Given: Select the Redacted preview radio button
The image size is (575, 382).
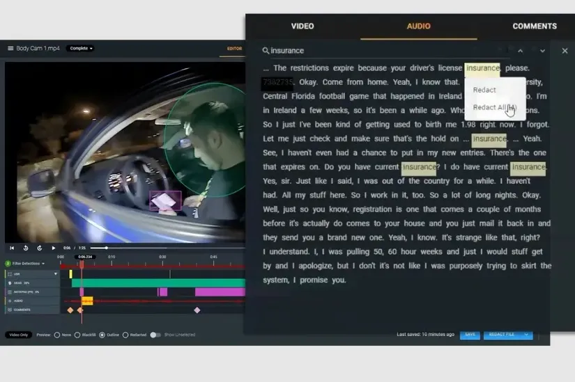Looking at the screenshot, I should 125,335.
